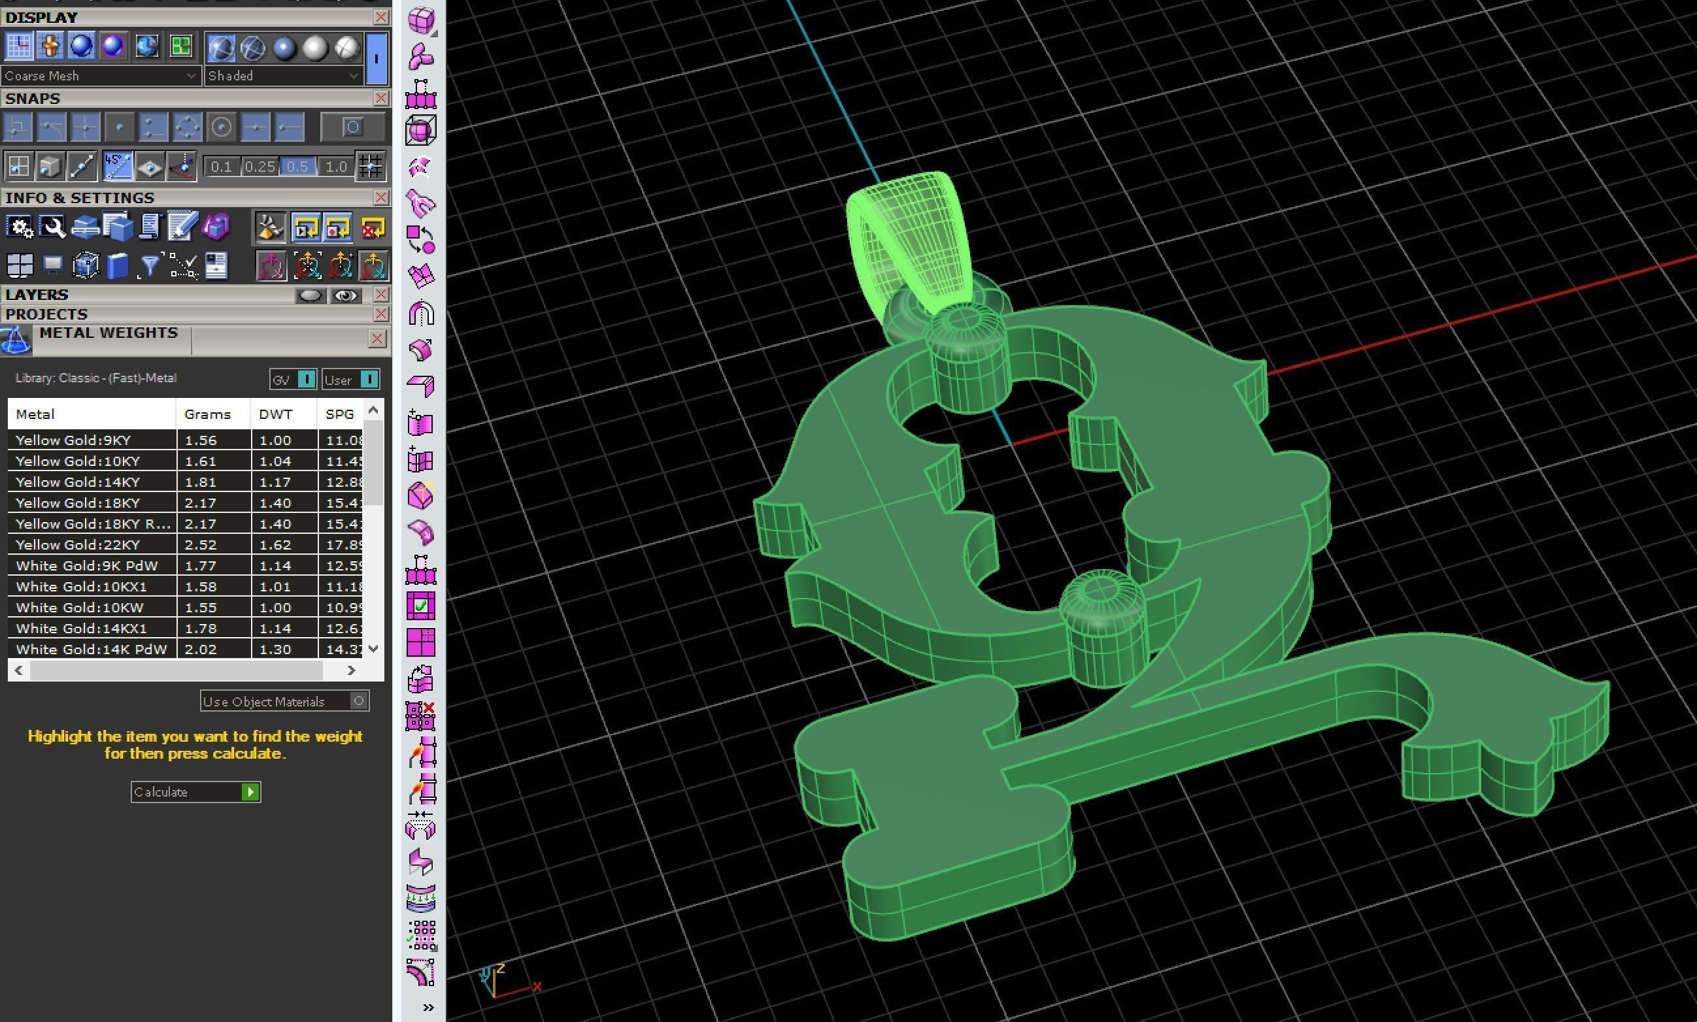Click the selection filter funnel icon
This screenshot has height=1022, width=1697.
point(150,266)
